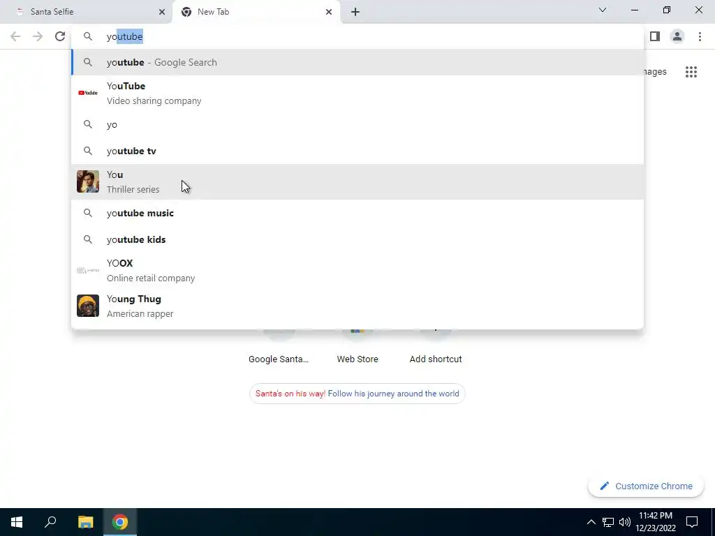
Task: Click the browser forward arrow
Action: (38, 36)
